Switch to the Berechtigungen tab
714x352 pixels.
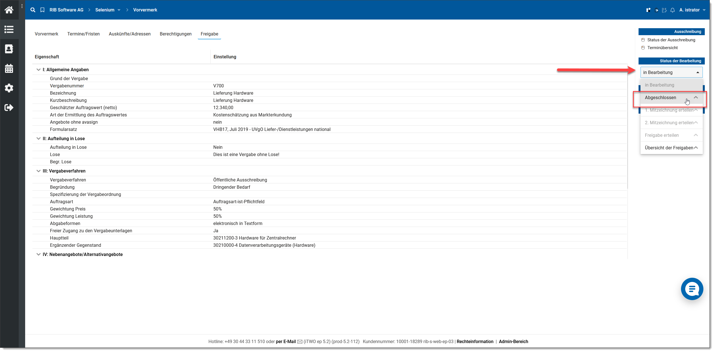click(x=175, y=34)
